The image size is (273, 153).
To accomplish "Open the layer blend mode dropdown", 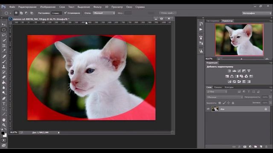I will pyautogui.click(x=225, y=97).
